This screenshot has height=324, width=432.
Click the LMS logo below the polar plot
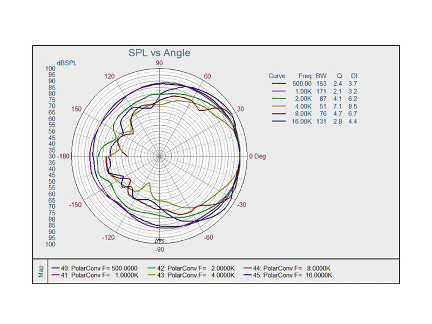pos(159,240)
